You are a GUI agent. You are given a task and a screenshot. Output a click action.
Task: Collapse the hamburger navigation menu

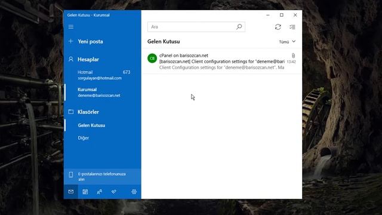(70, 27)
